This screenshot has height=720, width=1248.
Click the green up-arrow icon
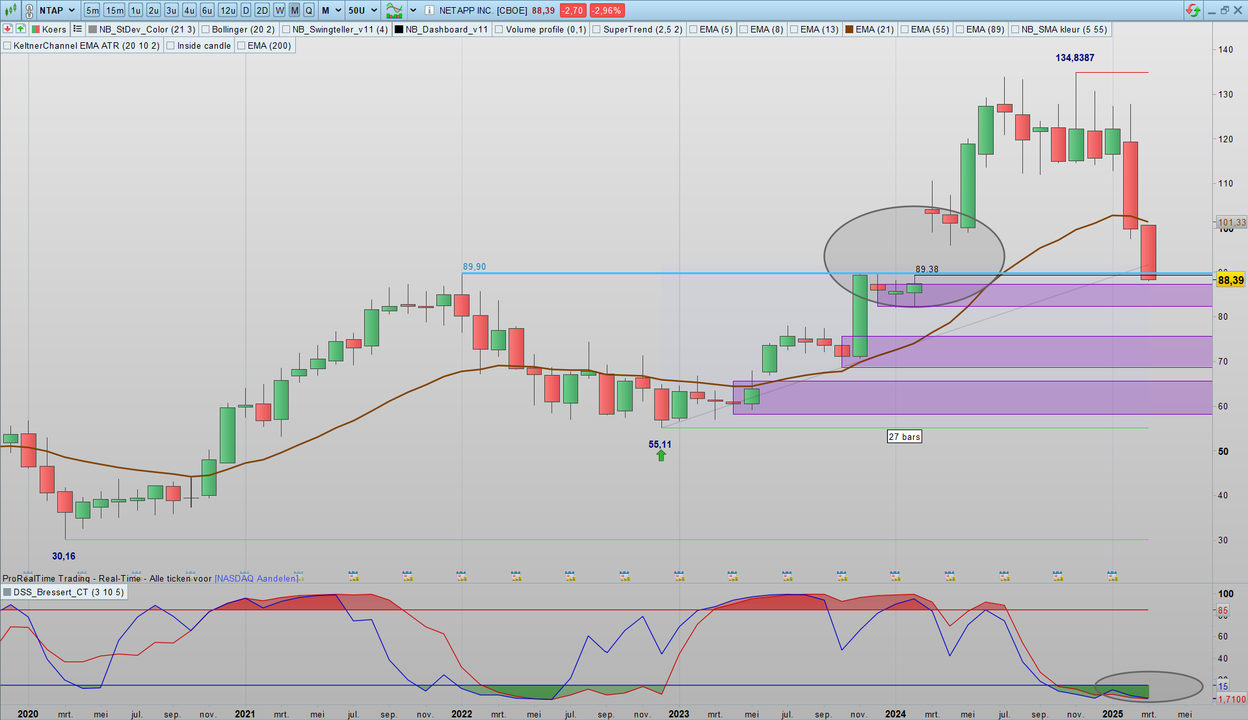tap(21, 29)
